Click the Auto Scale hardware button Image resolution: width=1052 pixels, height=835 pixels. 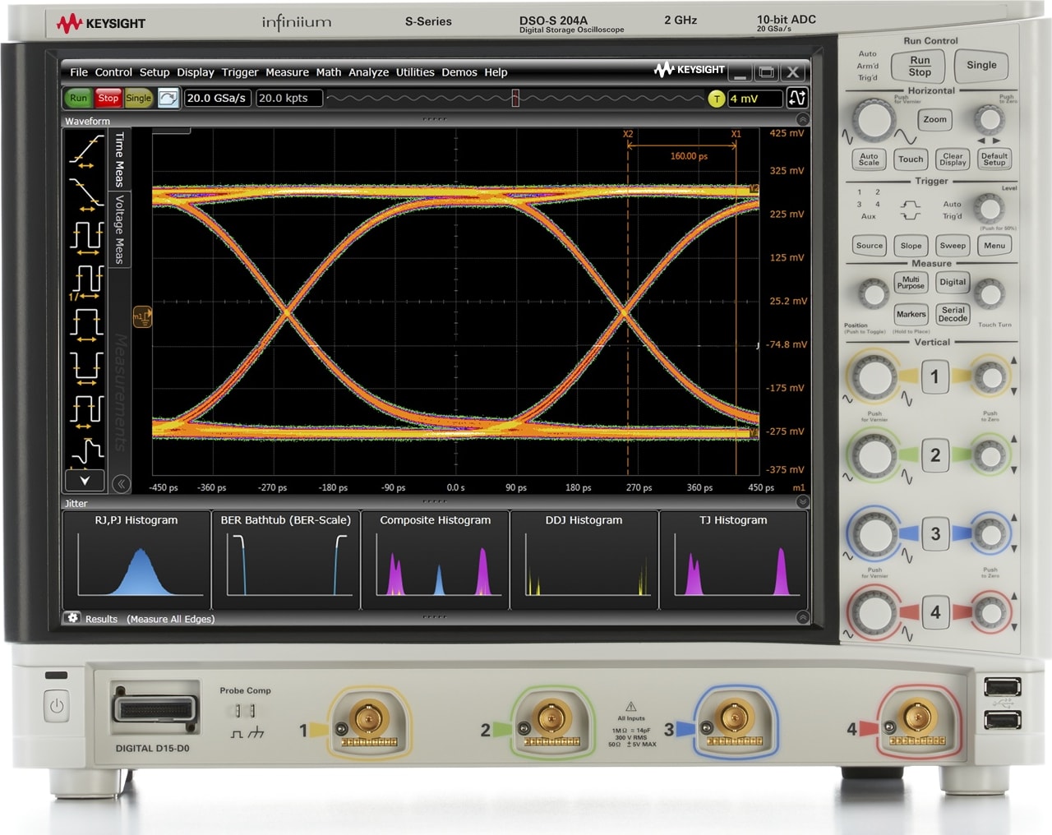click(869, 159)
